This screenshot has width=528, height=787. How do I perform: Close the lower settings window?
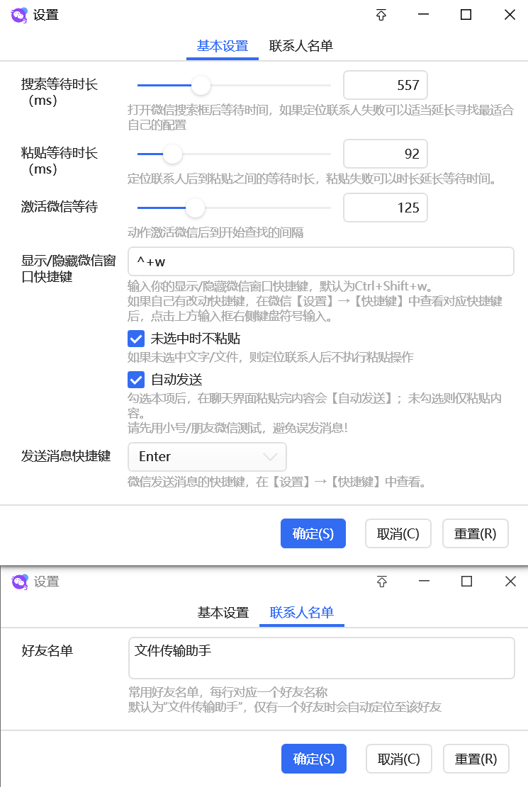510,581
